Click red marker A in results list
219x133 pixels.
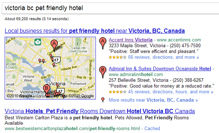(103, 43)
